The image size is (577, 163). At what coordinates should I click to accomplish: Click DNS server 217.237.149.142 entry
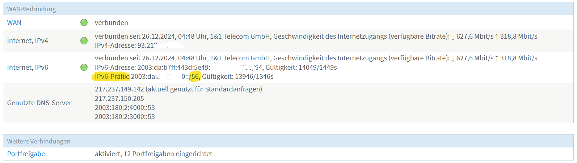pos(119,89)
